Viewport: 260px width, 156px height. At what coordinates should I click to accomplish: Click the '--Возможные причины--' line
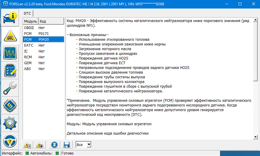(88, 35)
